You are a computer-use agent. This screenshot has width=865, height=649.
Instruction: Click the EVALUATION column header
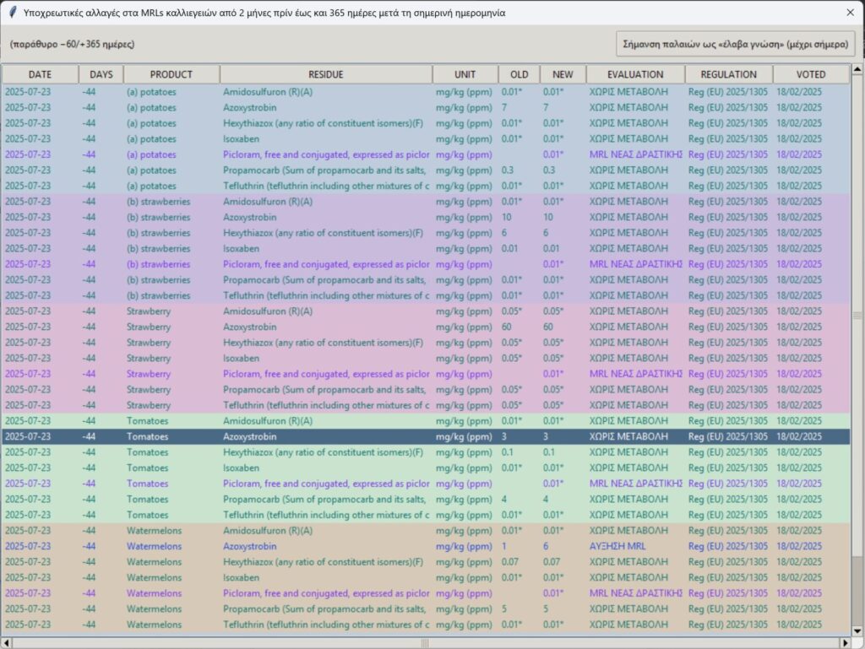click(x=635, y=74)
